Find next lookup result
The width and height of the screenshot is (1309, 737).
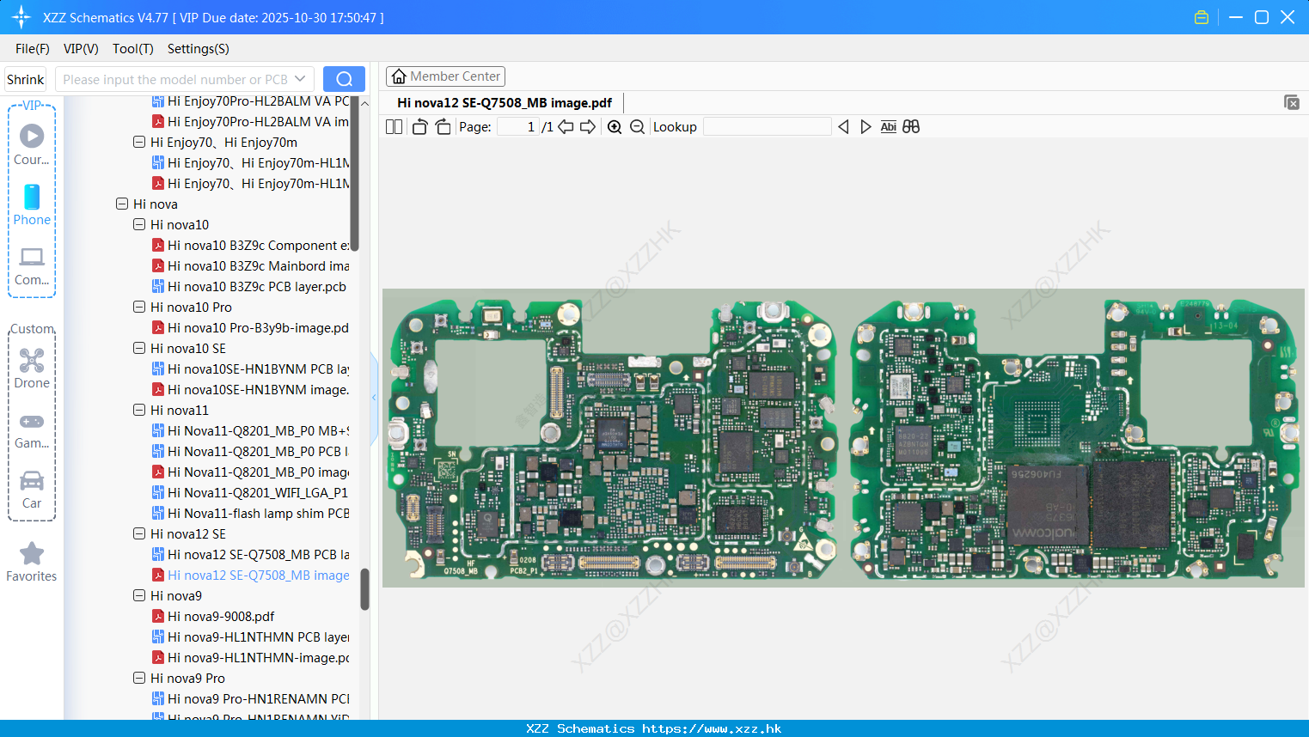pos(866,126)
